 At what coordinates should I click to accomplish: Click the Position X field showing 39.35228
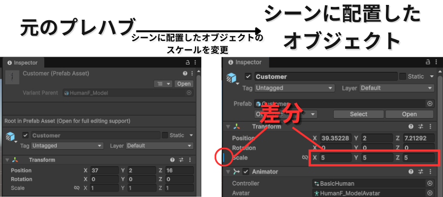pyautogui.click(x=335, y=138)
